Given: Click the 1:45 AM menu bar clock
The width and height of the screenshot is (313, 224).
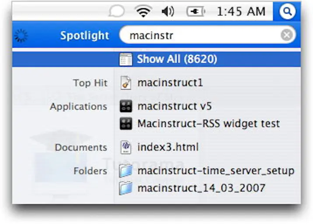Looking at the screenshot, I should click(x=241, y=11).
